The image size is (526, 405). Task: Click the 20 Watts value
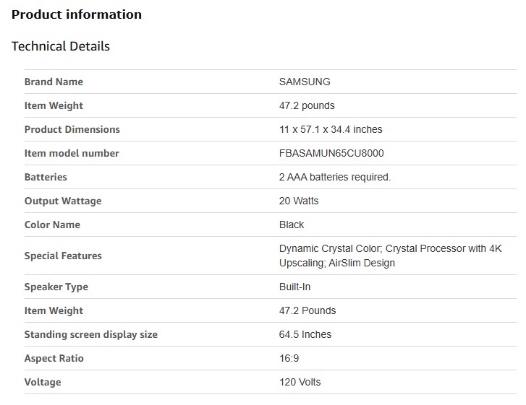coord(299,201)
